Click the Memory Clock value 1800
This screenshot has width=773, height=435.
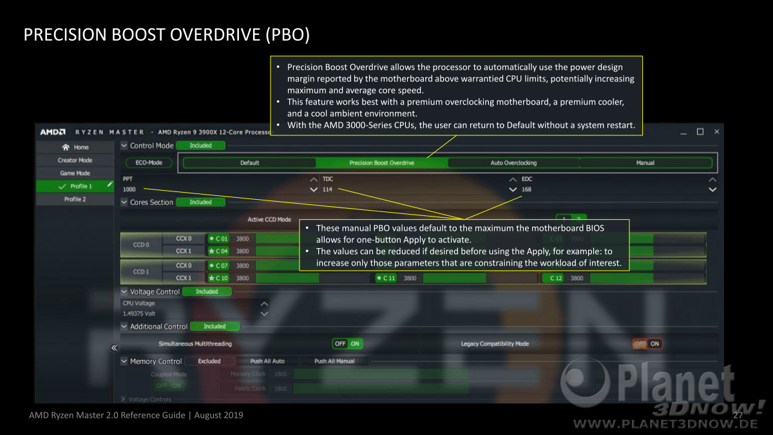pos(280,374)
